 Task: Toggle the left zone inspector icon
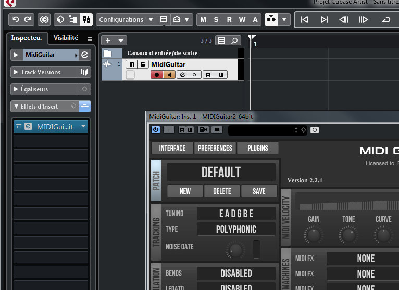(60, 20)
